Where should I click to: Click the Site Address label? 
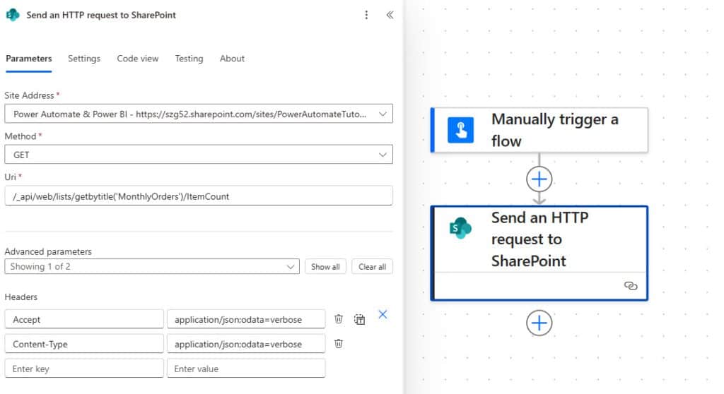29,95
